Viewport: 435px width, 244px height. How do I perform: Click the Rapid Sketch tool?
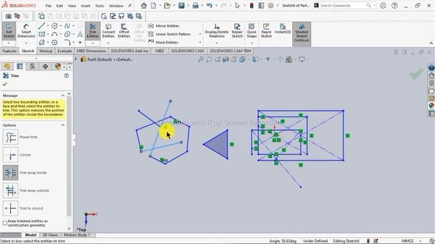tap(266, 30)
